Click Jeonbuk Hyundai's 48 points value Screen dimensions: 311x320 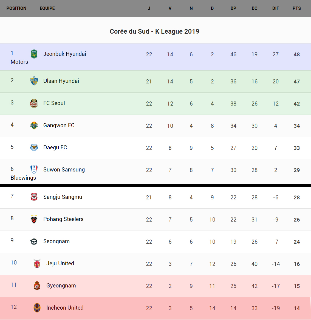coord(297,54)
